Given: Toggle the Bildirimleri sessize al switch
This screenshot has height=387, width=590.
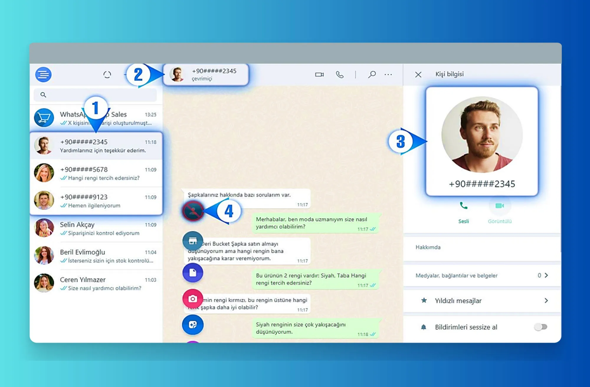Looking at the screenshot, I should click(x=541, y=327).
